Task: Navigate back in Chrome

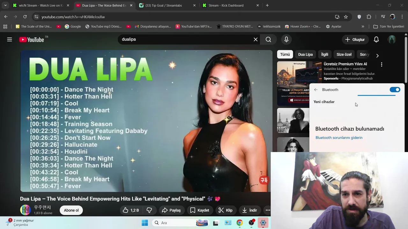Action: click(x=6, y=17)
